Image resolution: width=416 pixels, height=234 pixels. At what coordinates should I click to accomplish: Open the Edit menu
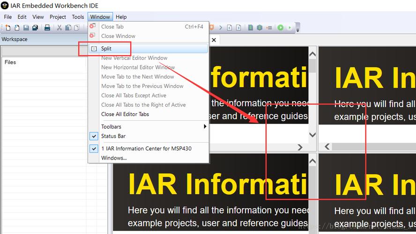coord(22,17)
